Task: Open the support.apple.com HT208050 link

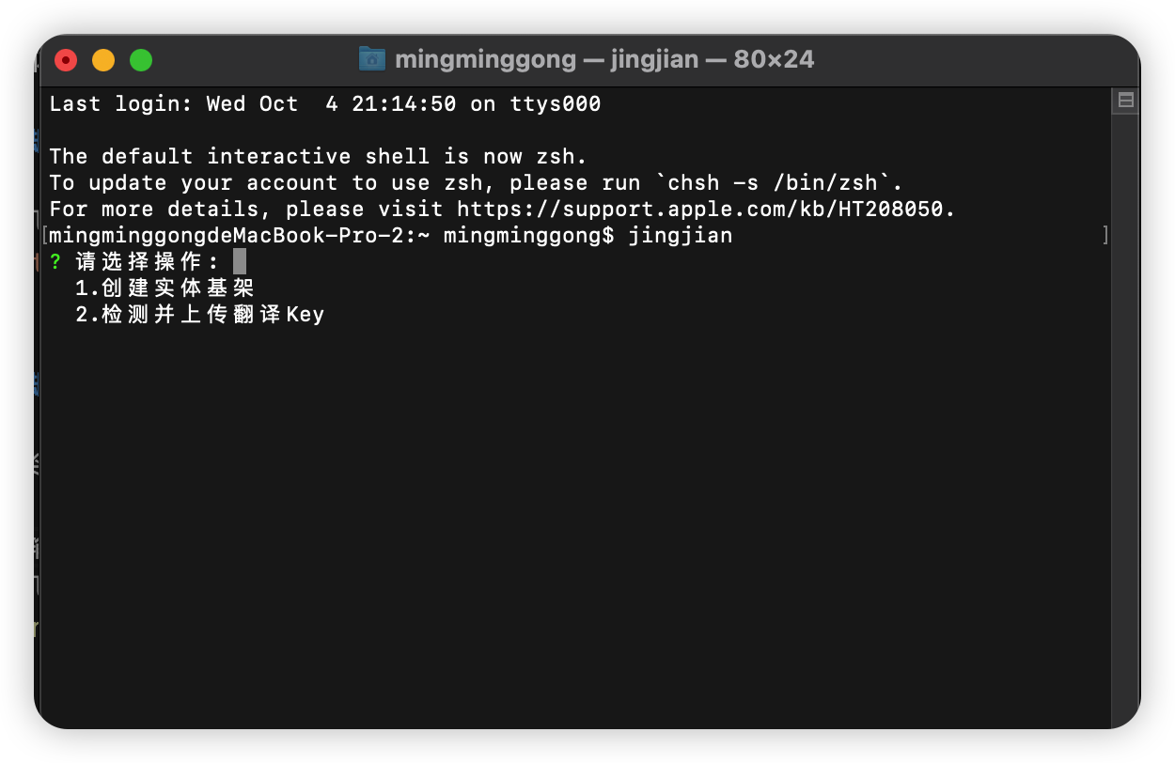Action: point(705,209)
